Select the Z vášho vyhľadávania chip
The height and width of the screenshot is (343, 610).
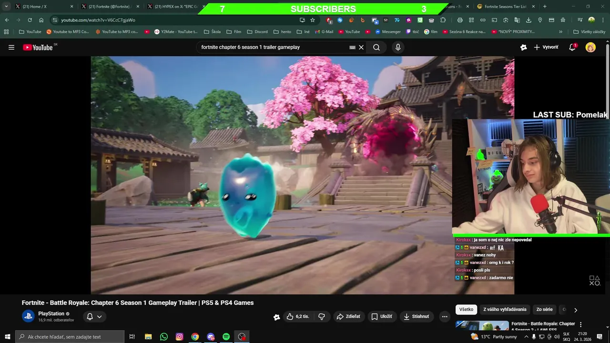coord(505,309)
